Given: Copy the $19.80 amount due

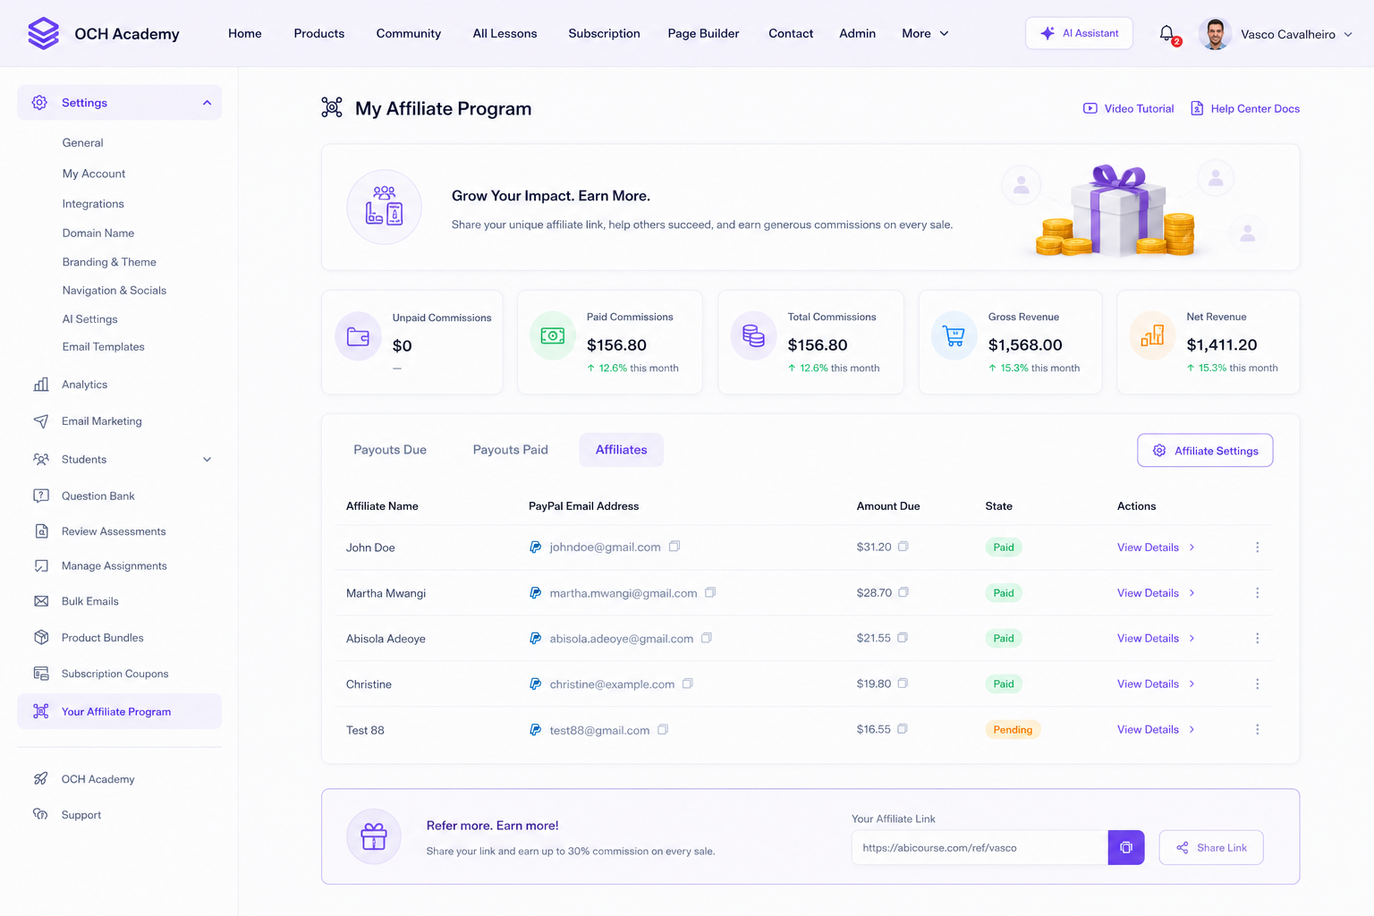Looking at the screenshot, I should pos(903,683).
